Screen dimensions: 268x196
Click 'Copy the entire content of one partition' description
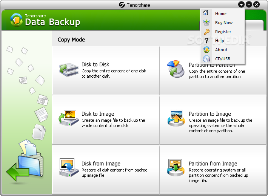(217, 74)
